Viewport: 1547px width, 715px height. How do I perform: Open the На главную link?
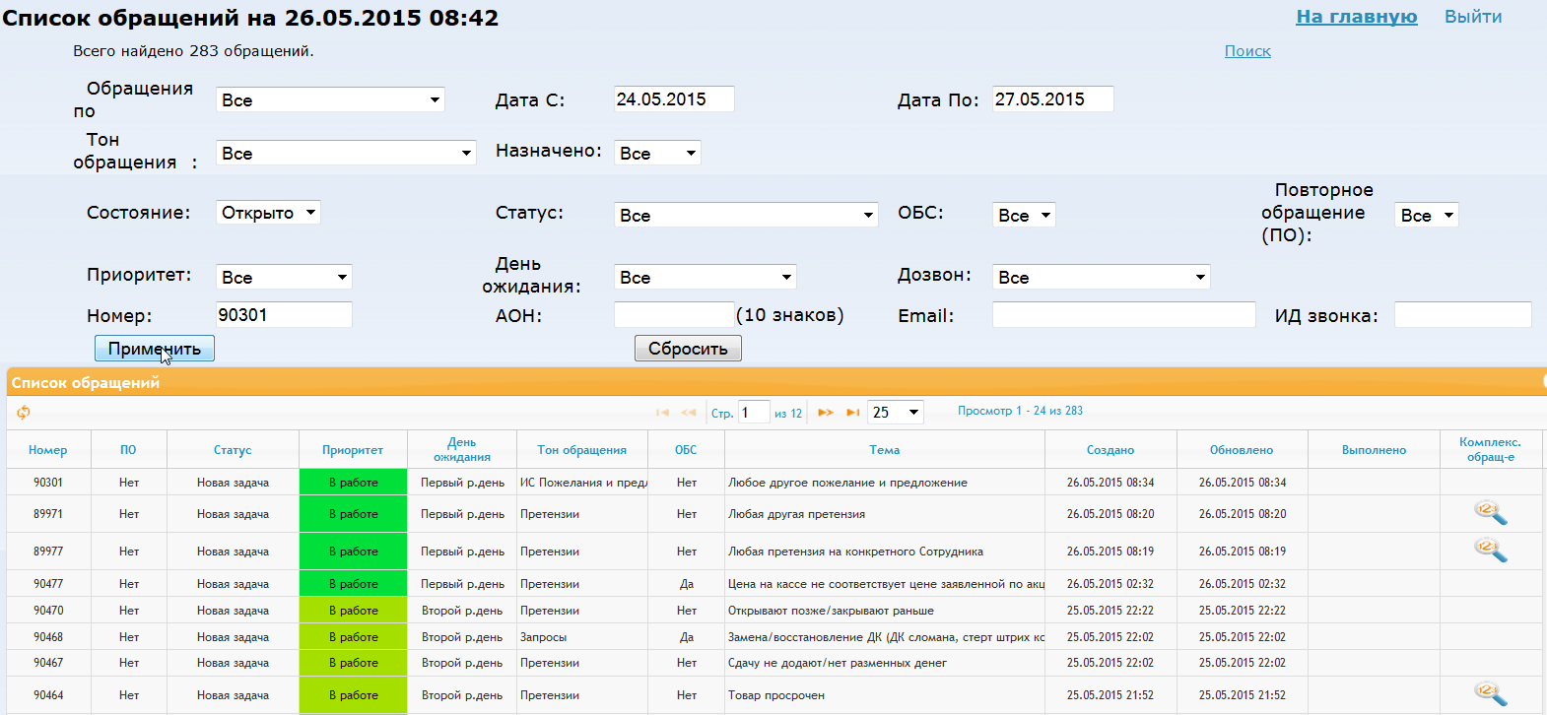1356,17
